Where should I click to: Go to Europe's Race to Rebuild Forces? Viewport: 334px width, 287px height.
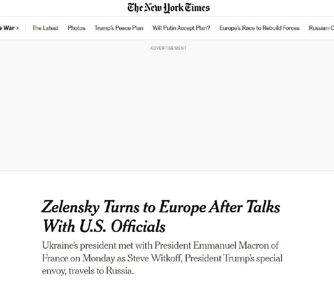(259, 28)
